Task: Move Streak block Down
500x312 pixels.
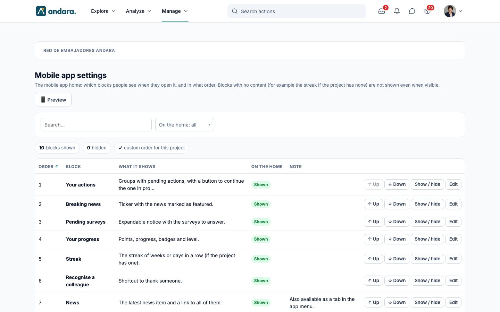Action: [397, 259]
